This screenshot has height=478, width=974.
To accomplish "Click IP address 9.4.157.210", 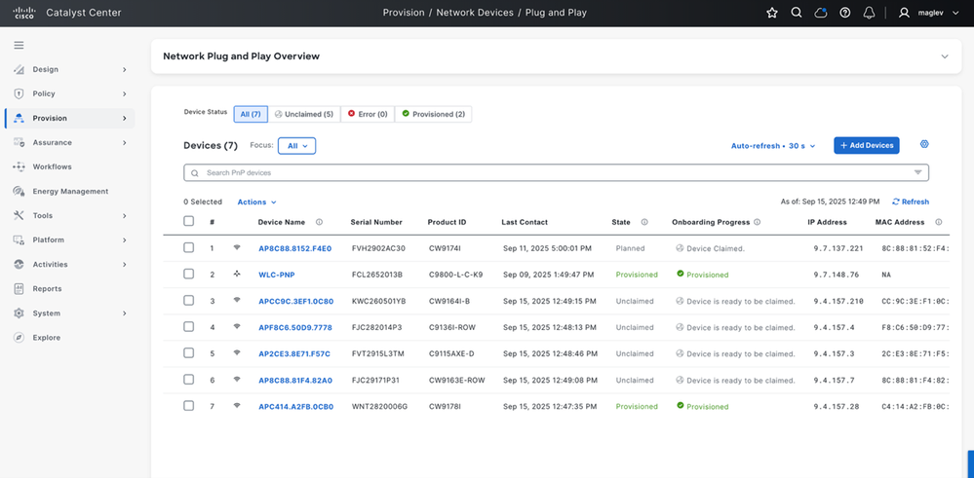I will 838,302.
